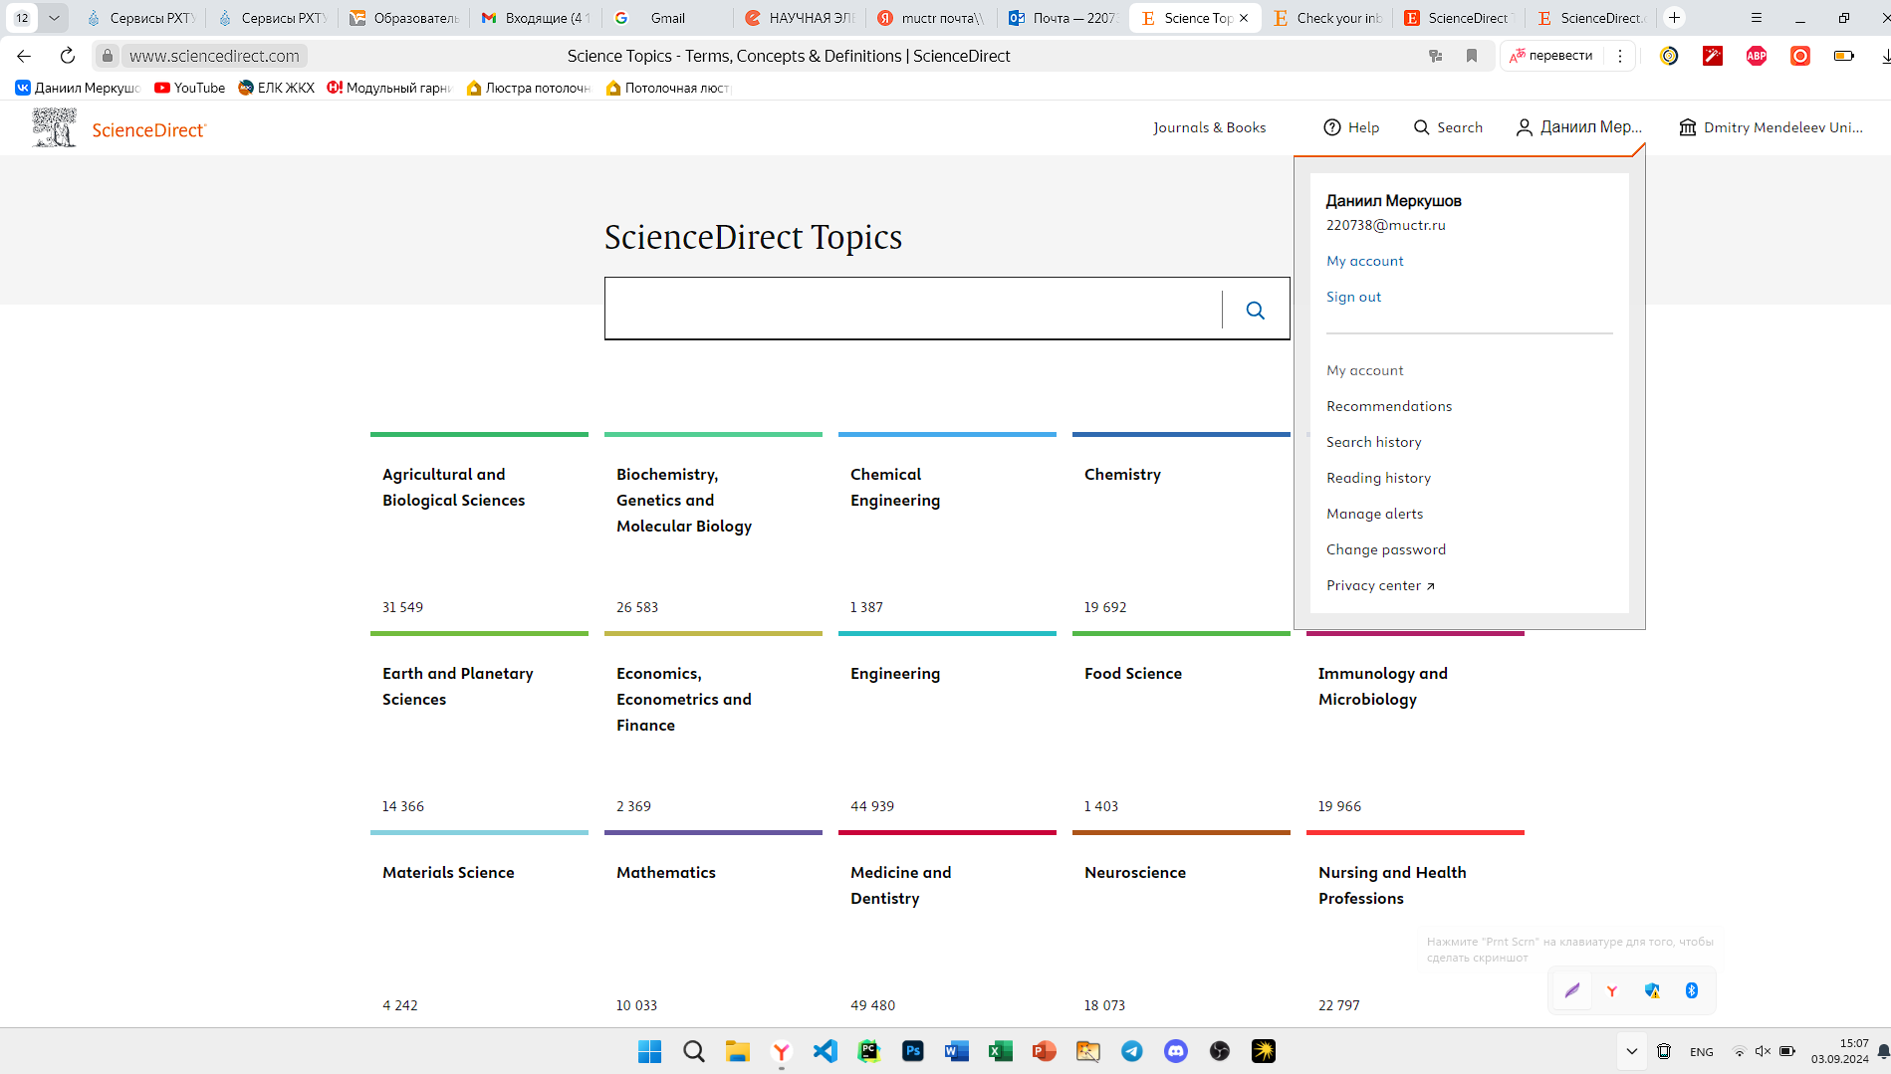The height and width of the screenshot is (1074, 1891).
Task: Open Materials Science topic
Action: tap(479, 926)
